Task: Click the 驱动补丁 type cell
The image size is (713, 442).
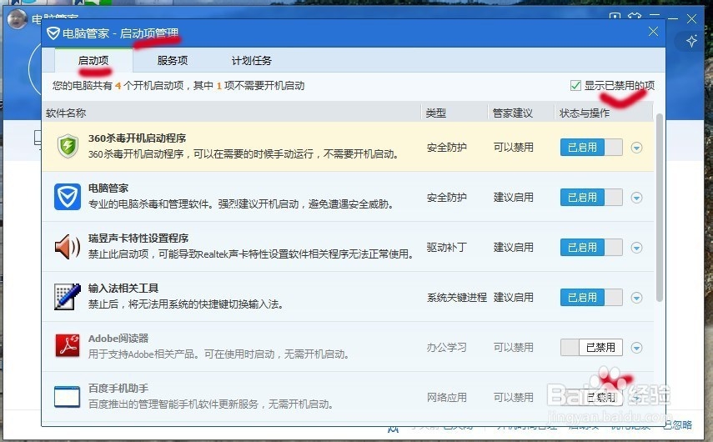Action: click(446, 248)
